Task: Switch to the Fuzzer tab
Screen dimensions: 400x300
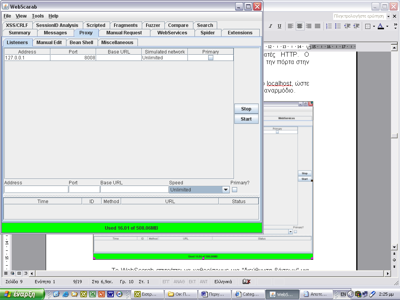Action: click(153, 25)
